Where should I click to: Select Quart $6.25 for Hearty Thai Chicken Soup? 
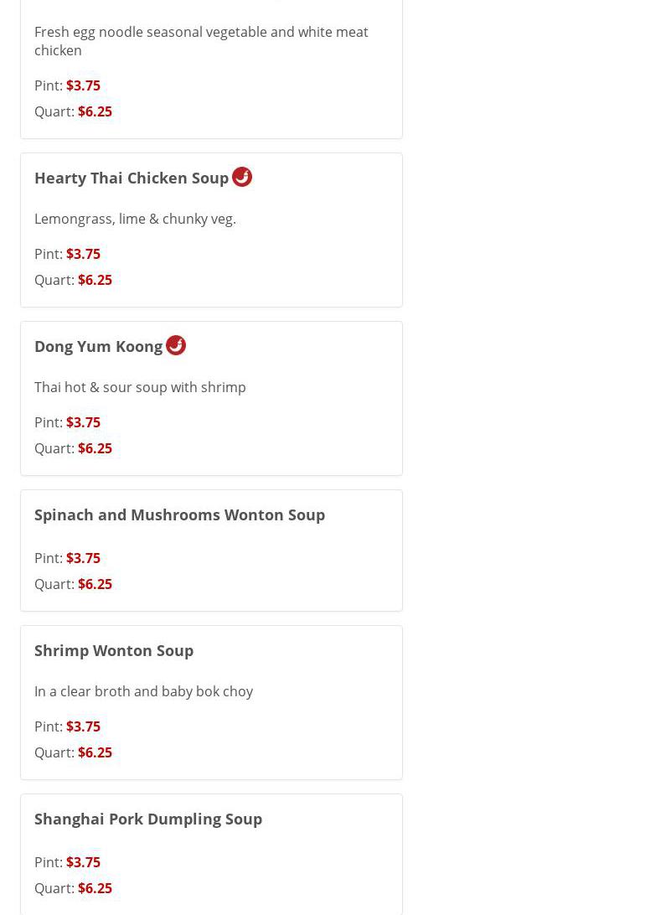(x=95, y=280)
